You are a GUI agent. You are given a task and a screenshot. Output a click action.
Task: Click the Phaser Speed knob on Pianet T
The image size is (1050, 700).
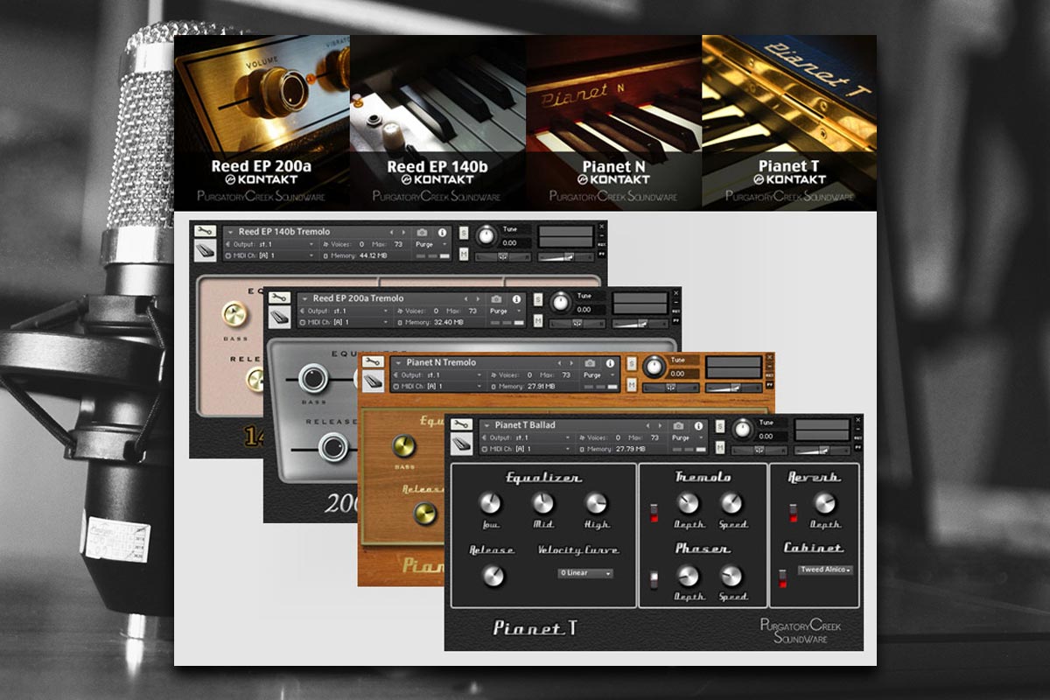tap(731, 576)
